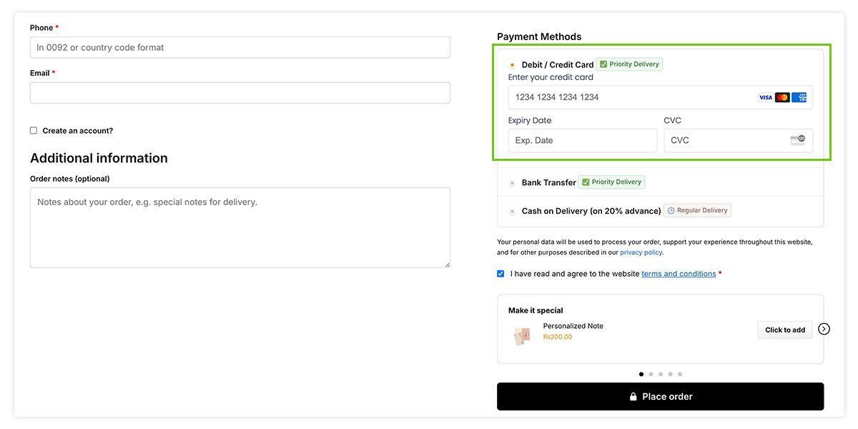Choose Bank Transfer as payment method
The width and height of the screenshot is (858, 429).
coord(512,183)
